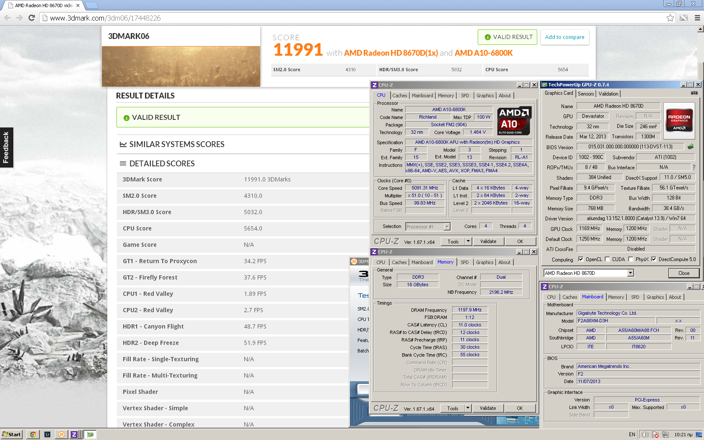The image size is (704, 440).
Task: Open the GPU selector dropdown in GPU-Z
Action: [x=630, y=273]
